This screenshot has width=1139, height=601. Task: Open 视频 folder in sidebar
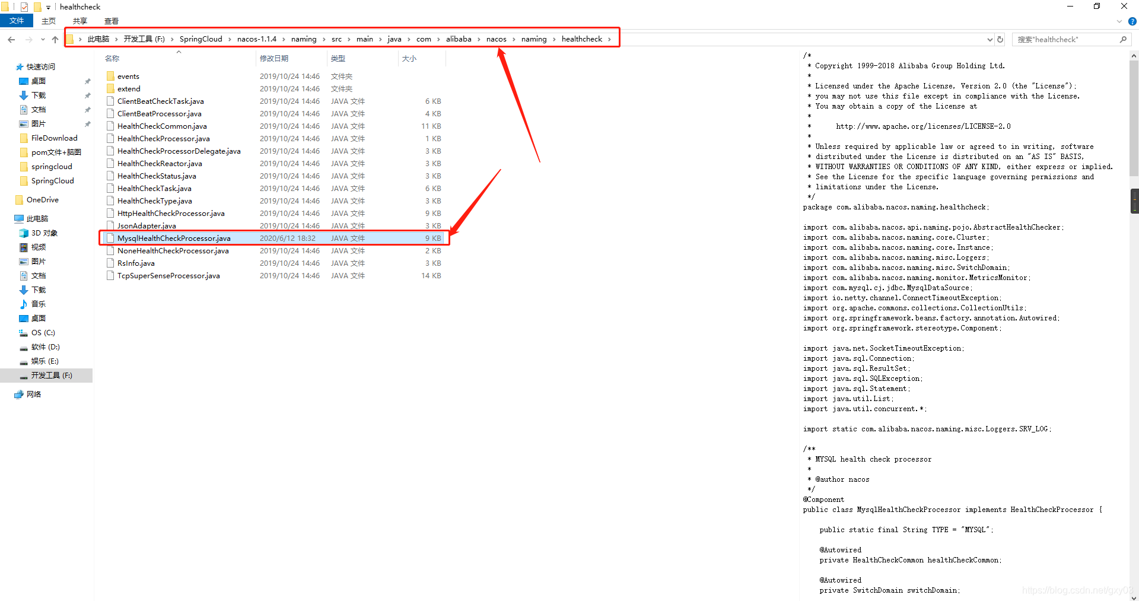[x=39, y=247]
